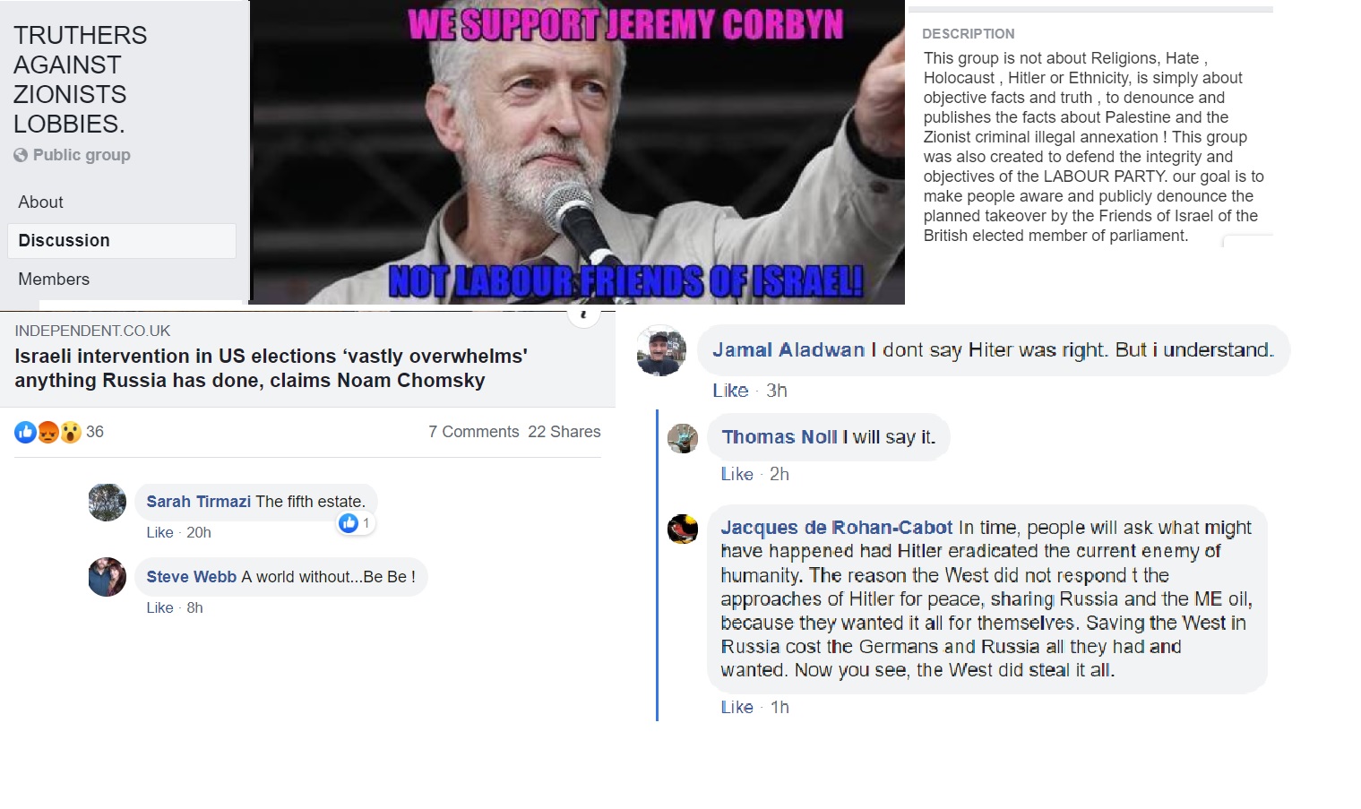
Task: Click the wow reaction emoji icon
Action: pos(70,433)
